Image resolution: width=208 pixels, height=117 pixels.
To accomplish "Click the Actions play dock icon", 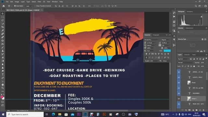I will [174, 17].
